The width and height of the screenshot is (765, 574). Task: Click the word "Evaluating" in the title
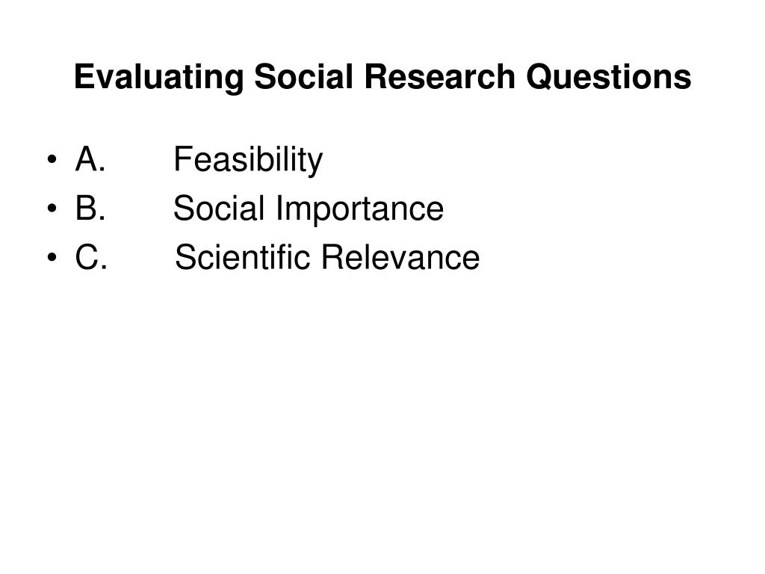click(158, 77)
